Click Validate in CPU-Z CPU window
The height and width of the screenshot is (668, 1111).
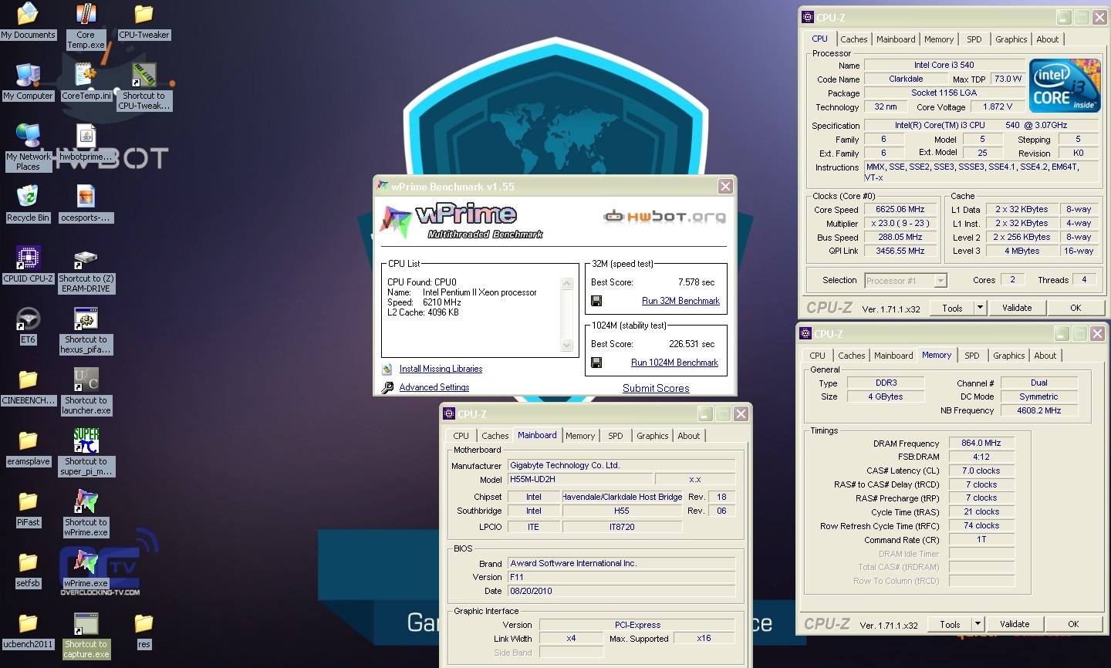coord(1017,308)
